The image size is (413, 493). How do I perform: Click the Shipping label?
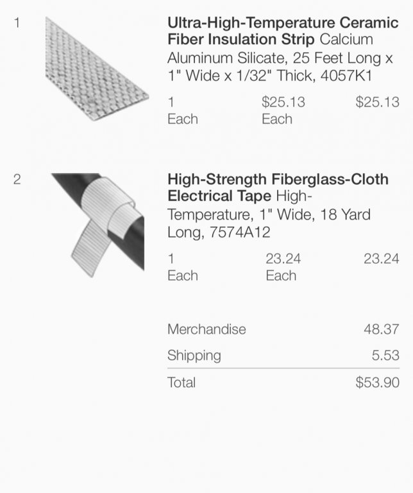pos(194,355)
